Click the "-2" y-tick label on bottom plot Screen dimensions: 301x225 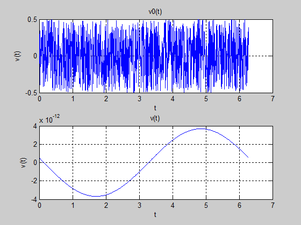click(x=34, y=181)
